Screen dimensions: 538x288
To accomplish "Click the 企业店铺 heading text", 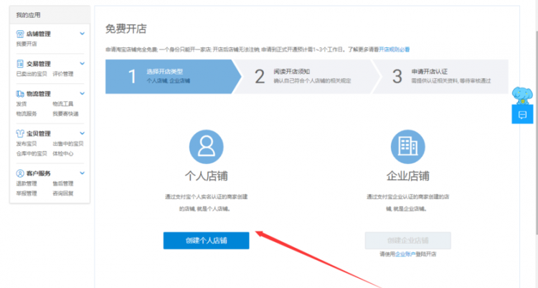I will (407, 176).
